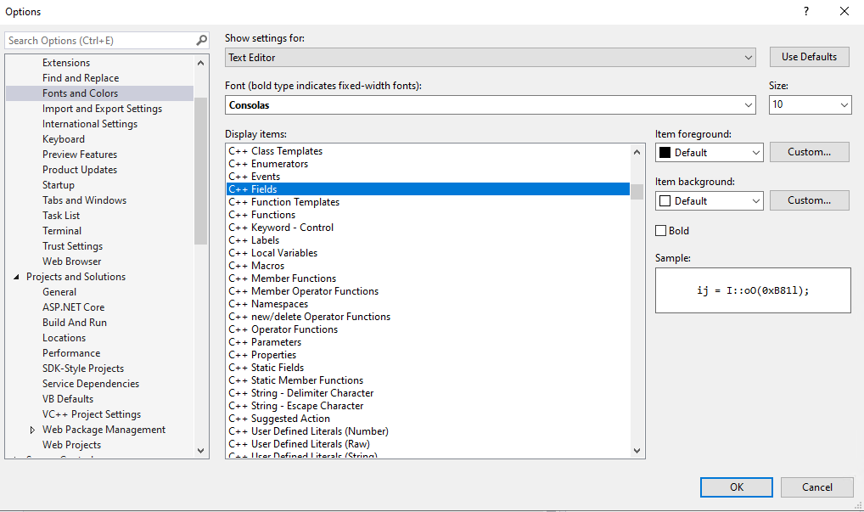
Task: Open Trust Settings page
Action: tap(72, 245)
